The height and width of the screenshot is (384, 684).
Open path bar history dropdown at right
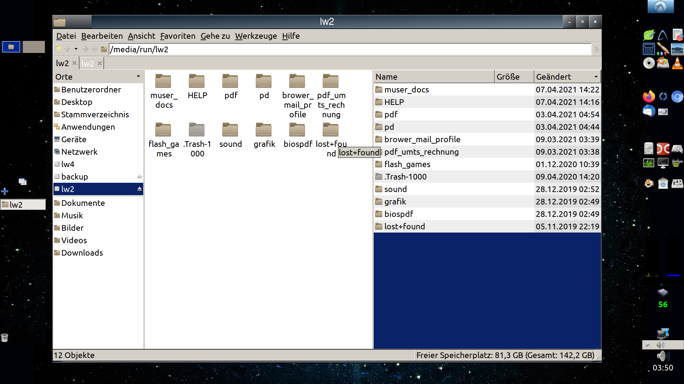tap(596, 49)
